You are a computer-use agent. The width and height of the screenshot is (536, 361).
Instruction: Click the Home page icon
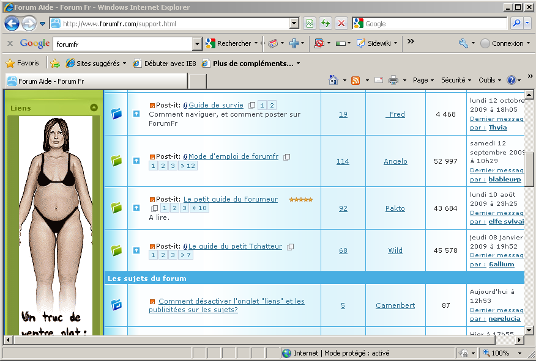[333, 80]
